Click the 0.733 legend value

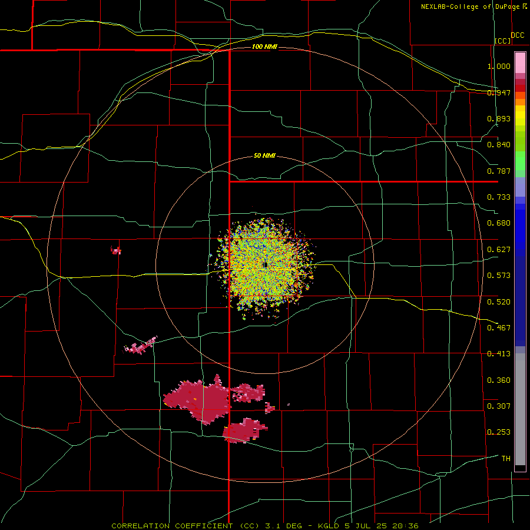(x=499, y=197)
